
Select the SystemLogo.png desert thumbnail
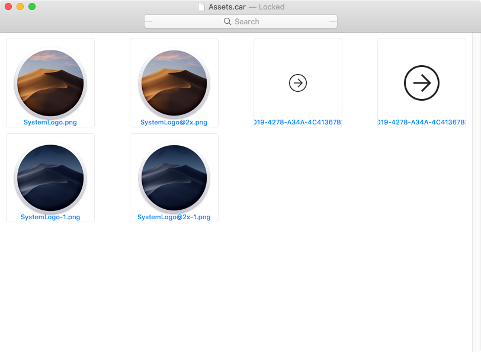coord(50,83)
